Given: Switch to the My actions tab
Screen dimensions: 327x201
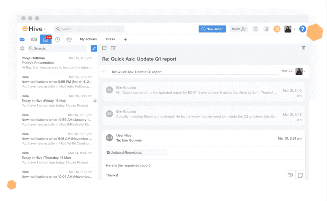Looking at the screenshot, I should tap(88, 39).
